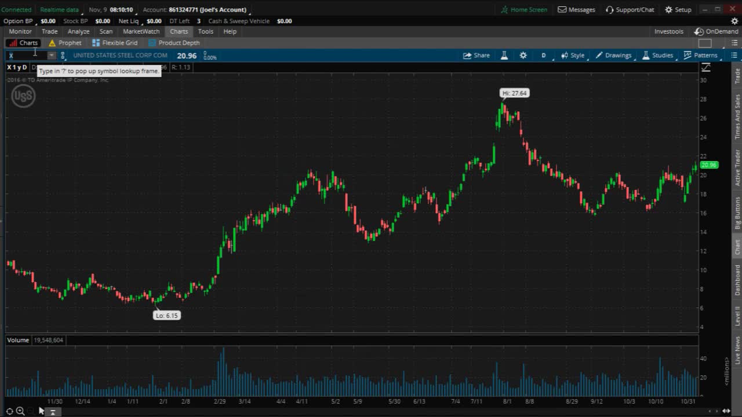Open the Flexible Grid sub-tab
The image size is (742, 417).
[114, 43]
